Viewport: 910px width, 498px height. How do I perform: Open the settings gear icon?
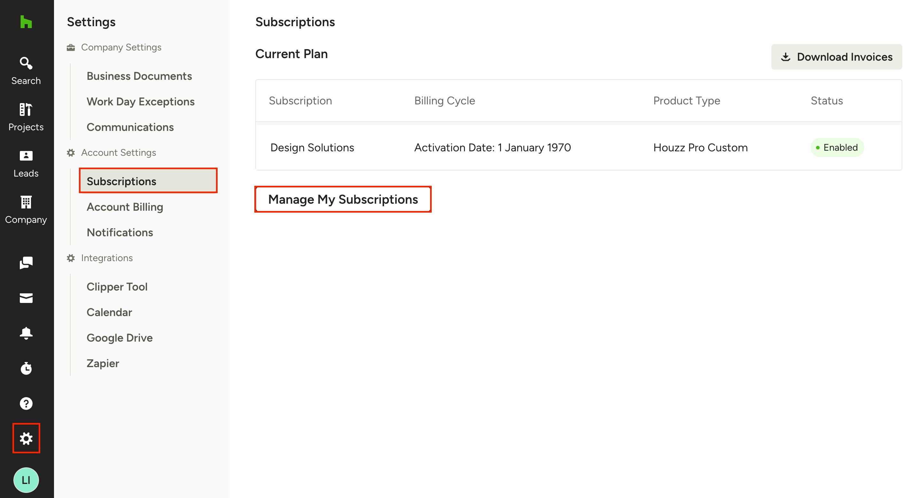[26, 438]
